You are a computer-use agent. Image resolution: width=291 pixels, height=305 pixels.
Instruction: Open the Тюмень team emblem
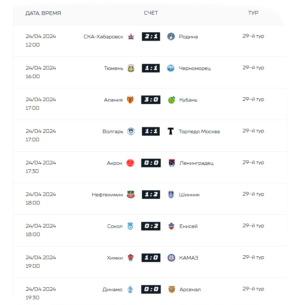coord(131,68)
